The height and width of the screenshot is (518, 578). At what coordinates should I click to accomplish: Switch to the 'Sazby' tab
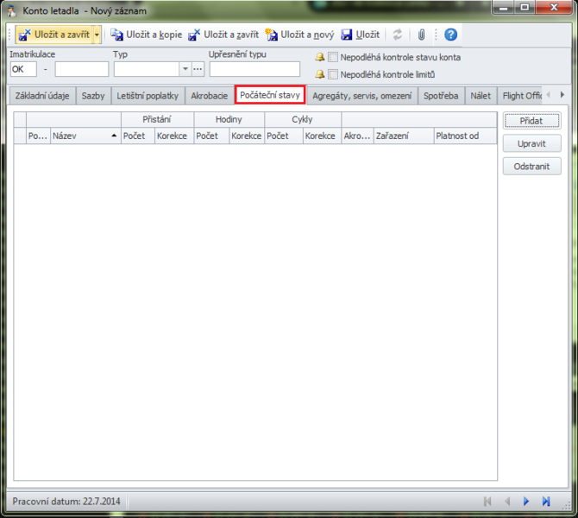93,95
